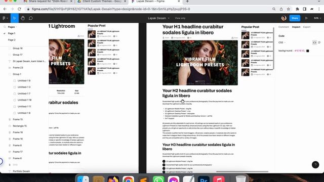This screenshot has width=324, height=182.
Task: Open WhatsApp in the Dock
Action: tap(158, 179)
